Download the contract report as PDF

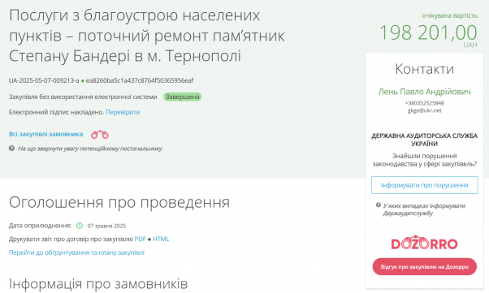140,239
